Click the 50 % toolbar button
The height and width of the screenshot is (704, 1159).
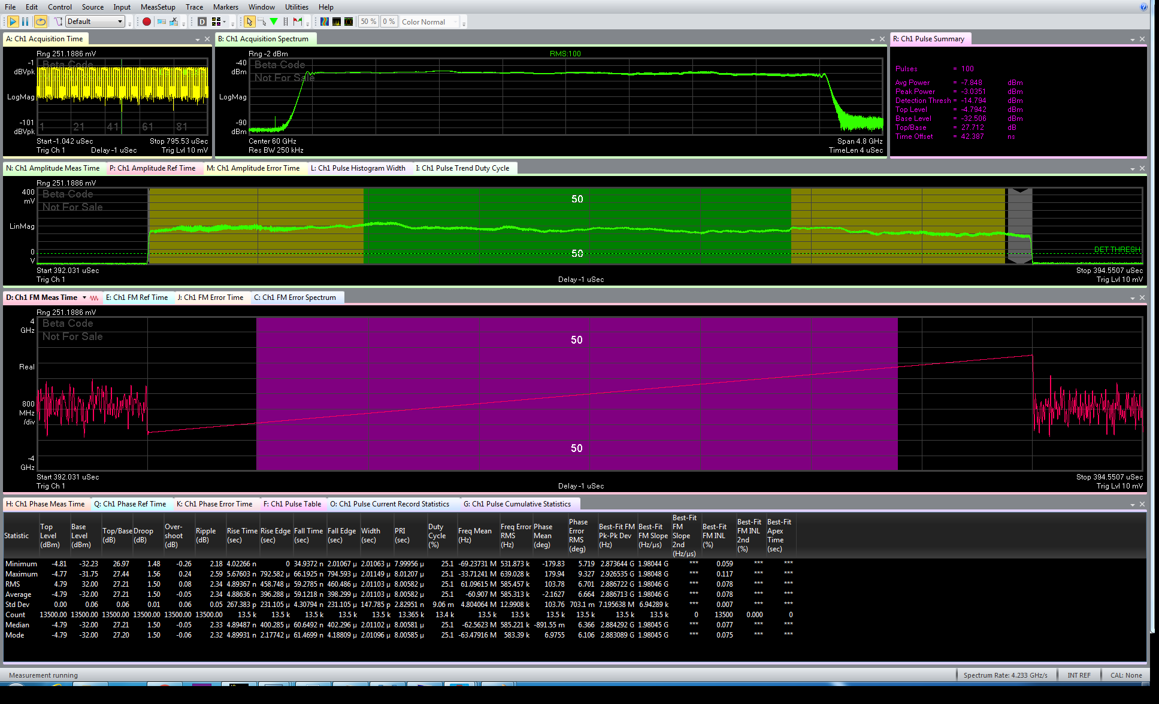click(x=368, y=22)
